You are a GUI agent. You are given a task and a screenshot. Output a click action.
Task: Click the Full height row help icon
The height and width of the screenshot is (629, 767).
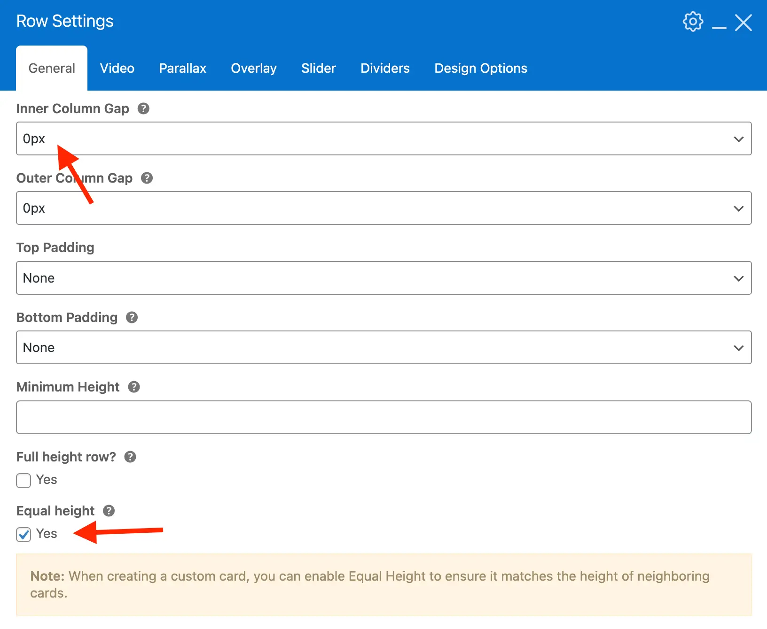(x=130, y=456)
